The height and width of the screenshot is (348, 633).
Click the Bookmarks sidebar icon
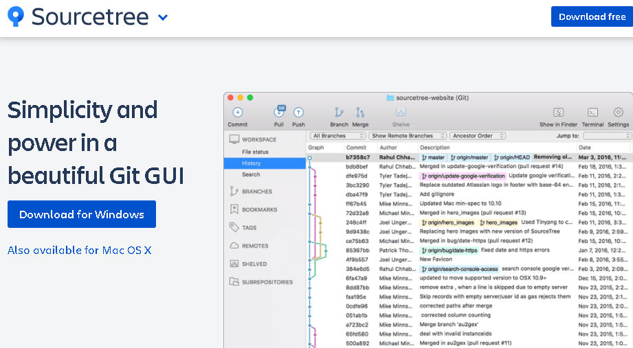(234, 209)
